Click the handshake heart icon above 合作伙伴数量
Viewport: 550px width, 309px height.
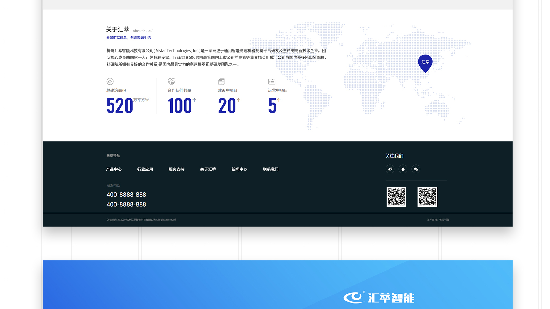pos(172,82)
